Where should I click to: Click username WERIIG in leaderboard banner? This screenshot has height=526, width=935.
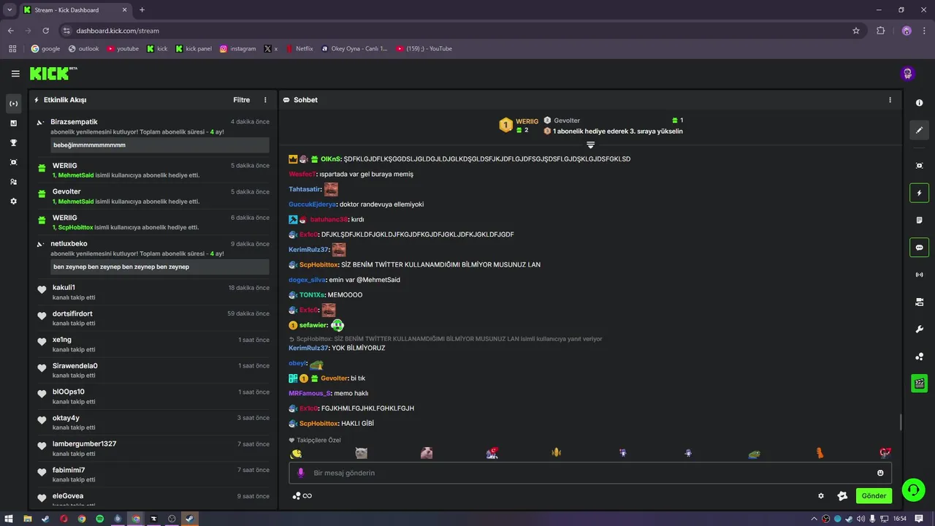pyautogui.click(x=527, y=121)
